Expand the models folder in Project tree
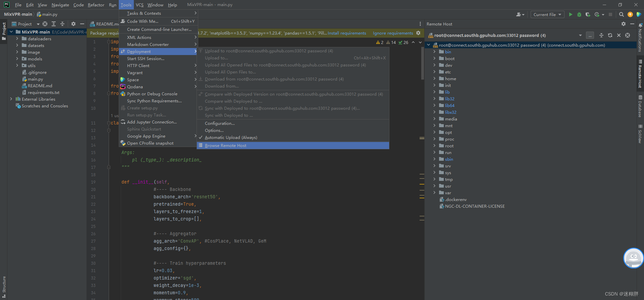Image resolution: width=644 pixels, height=300 pixels. 17,59
